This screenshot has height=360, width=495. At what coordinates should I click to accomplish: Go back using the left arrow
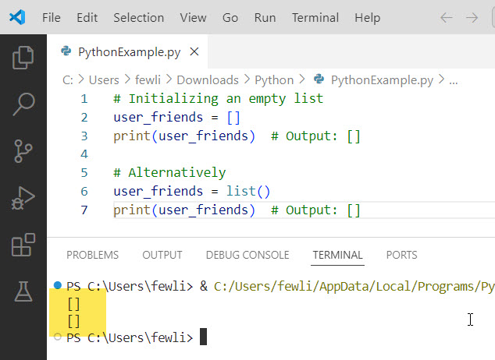tap(447, 18)
